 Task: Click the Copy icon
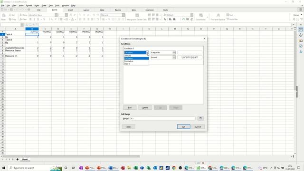[x=12, y=19]
